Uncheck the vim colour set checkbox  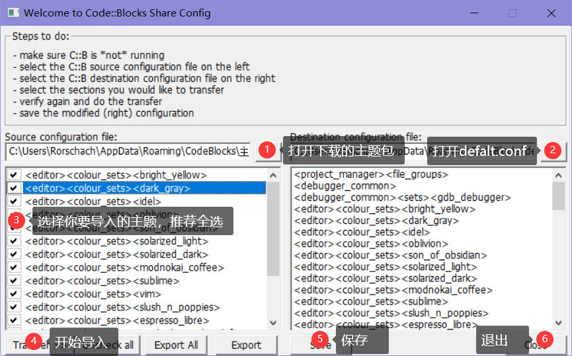click(x=13, y=294)
